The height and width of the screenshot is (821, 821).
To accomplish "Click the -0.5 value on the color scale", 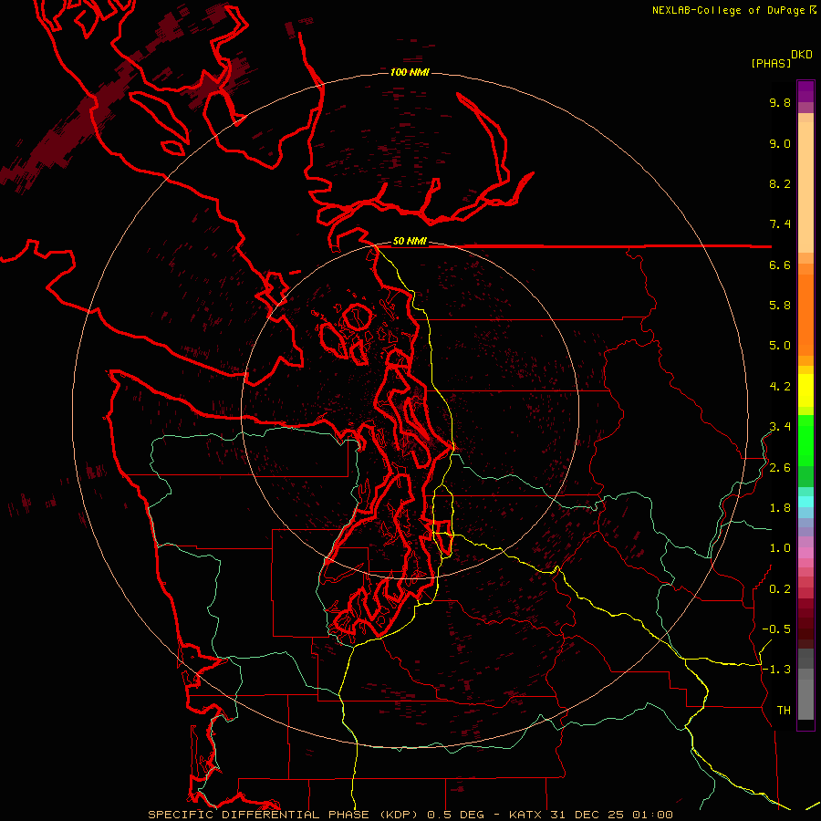I will coord(776,629).
